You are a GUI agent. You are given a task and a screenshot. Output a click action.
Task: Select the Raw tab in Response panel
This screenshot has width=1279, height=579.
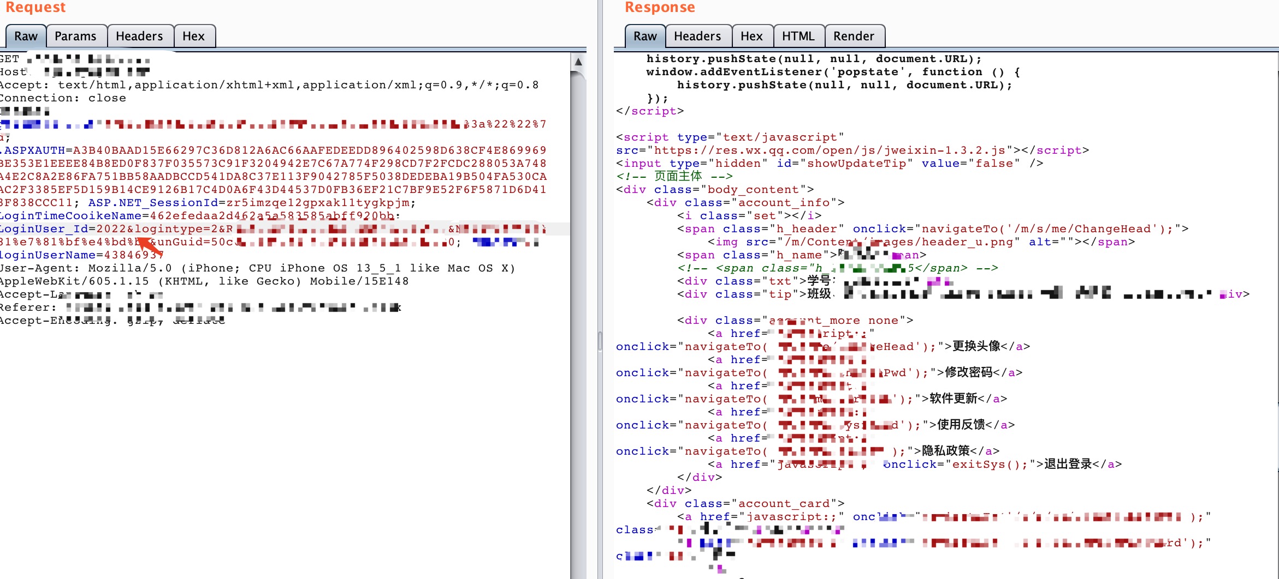point(645,37)
